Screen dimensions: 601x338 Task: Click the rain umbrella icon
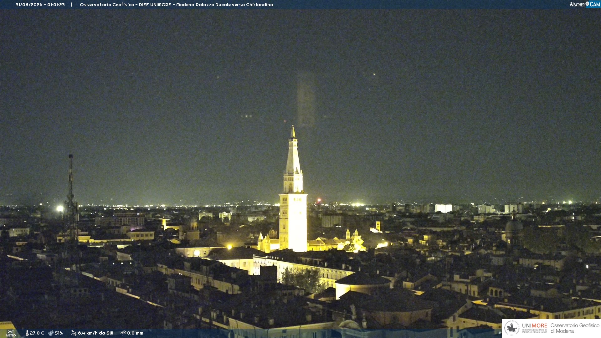click(x=123, y=333)
